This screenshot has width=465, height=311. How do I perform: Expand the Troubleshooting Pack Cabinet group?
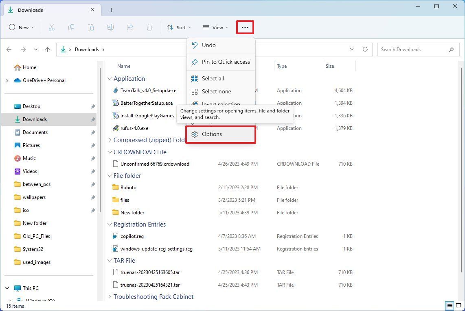pyautogui.click(x=109, y=297)
